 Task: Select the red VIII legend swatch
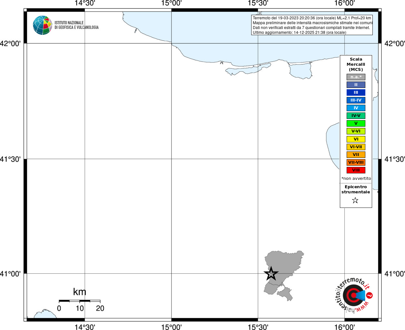(x=356, y=170)
